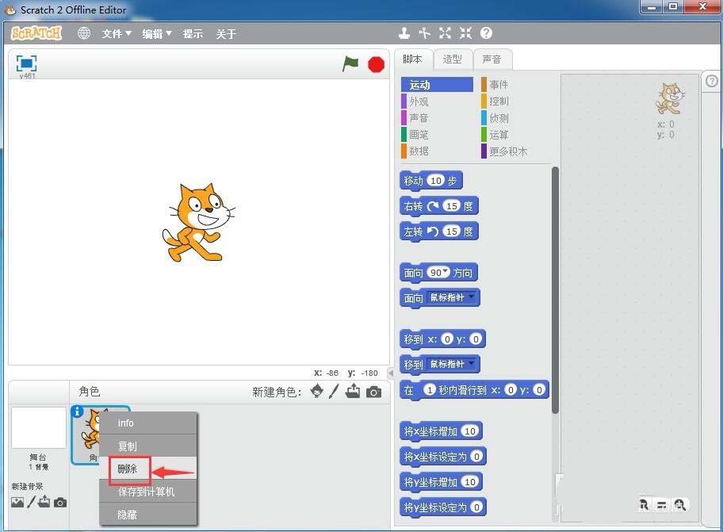Screen dimensions: 723x532
Task: Click degrees field in 右转 block
Action: click(x=451, y=206)
